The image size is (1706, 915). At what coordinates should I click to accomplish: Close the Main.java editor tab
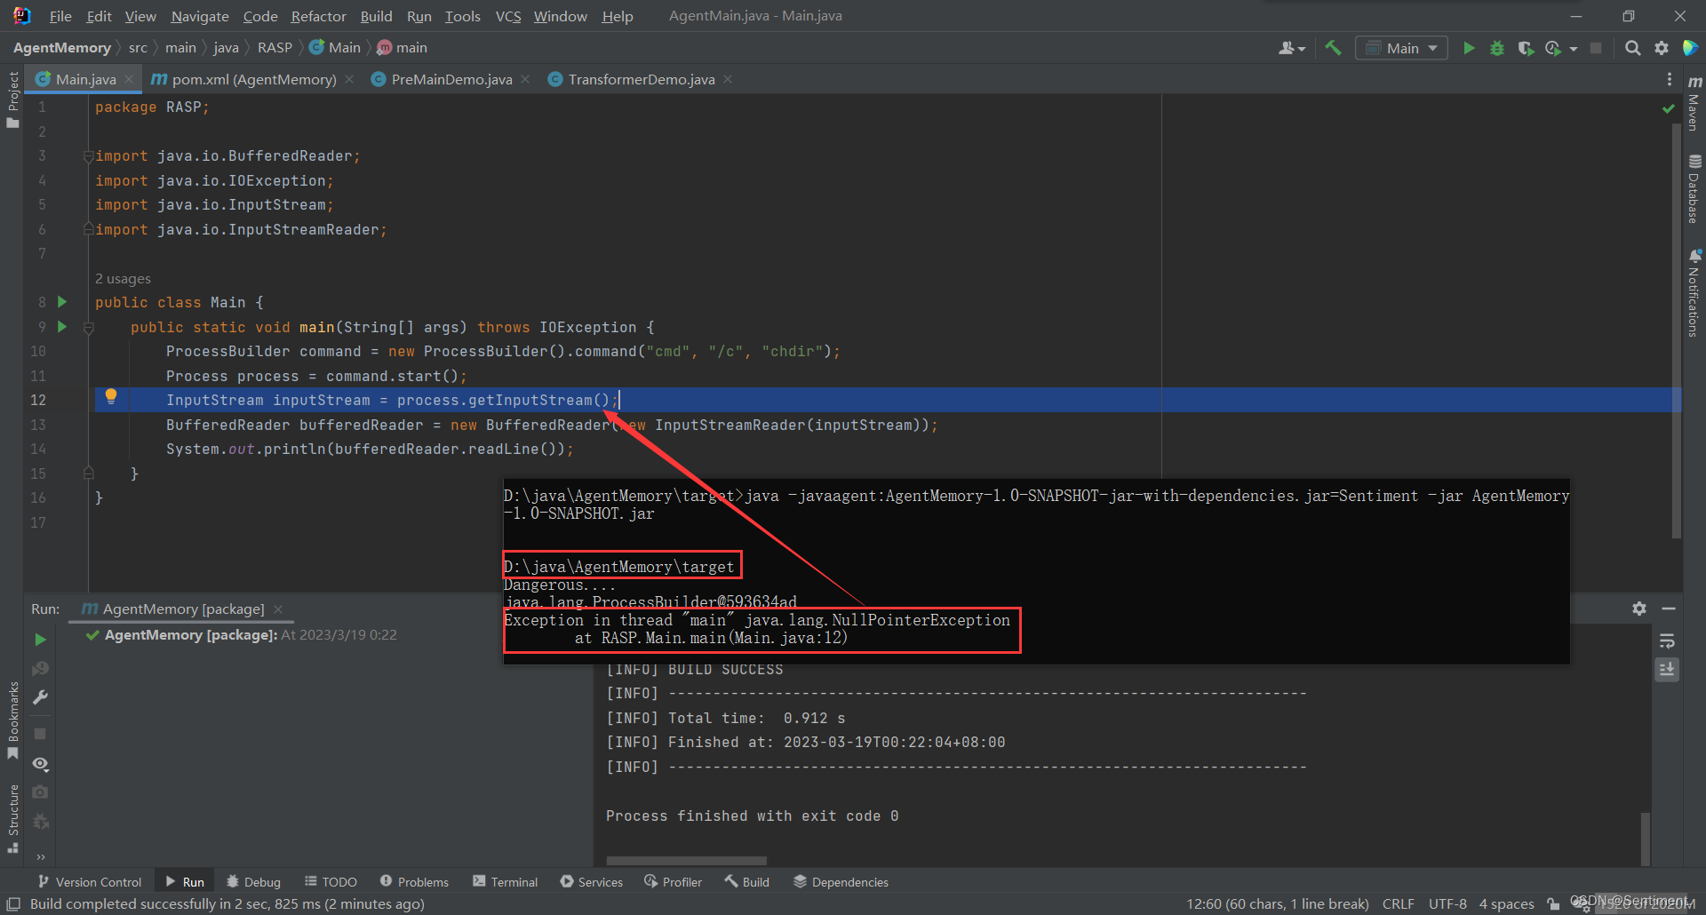click(129, 79)
